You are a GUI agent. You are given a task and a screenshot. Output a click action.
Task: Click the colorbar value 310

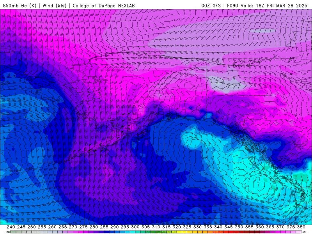(156, 227)
